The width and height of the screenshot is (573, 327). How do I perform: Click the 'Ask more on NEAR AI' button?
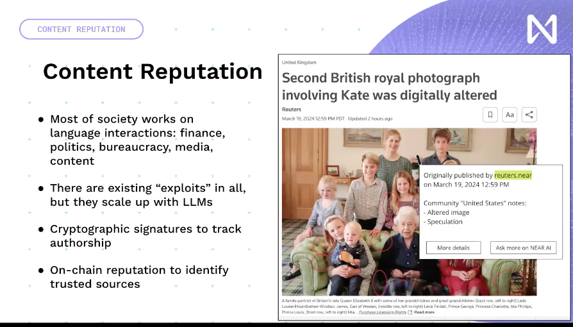click(x=523, y=247)
